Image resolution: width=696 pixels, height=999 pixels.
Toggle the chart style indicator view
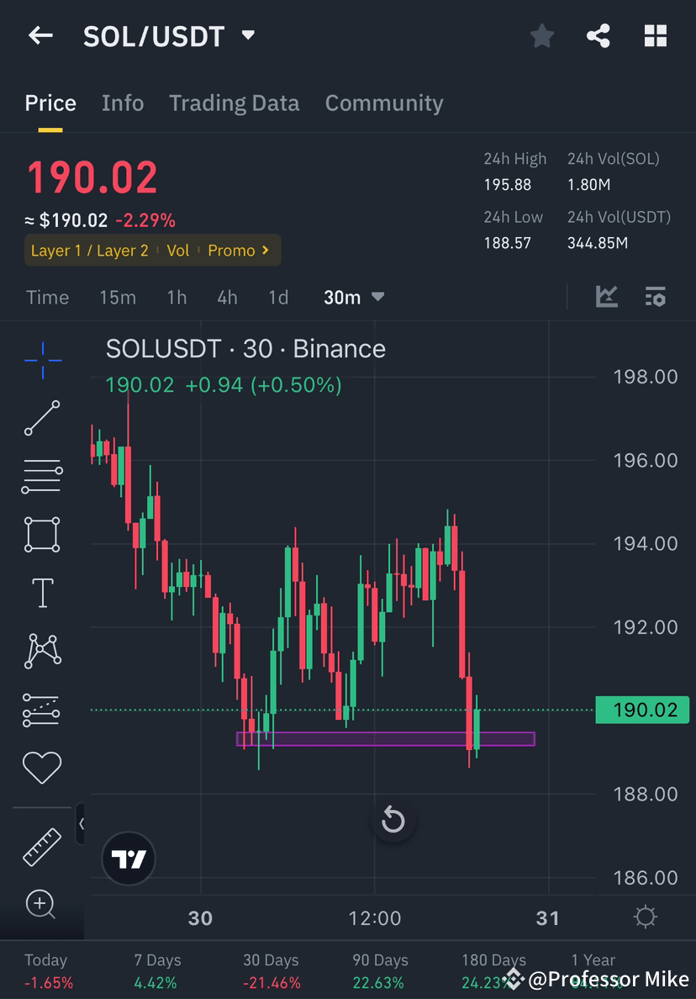[606, 297]
